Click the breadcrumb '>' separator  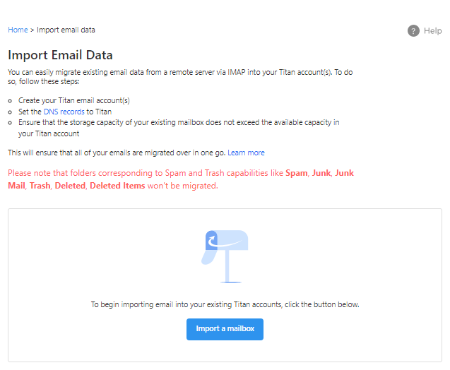pos(32,30)
